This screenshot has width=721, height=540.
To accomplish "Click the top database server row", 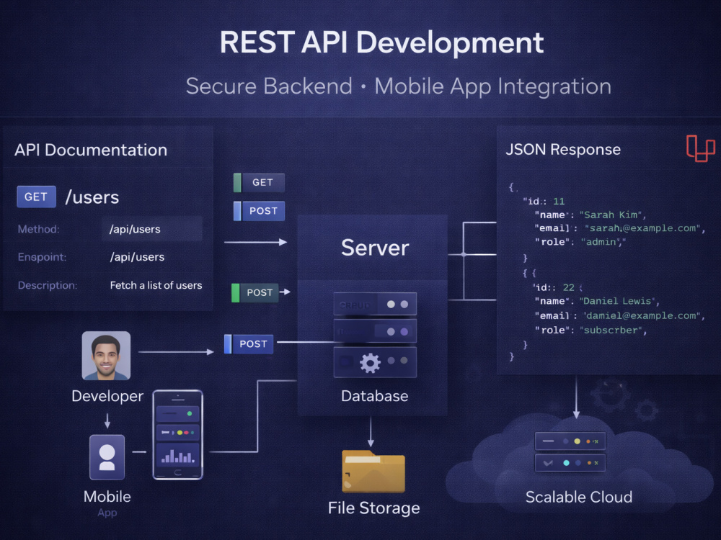I will (375, 304).
